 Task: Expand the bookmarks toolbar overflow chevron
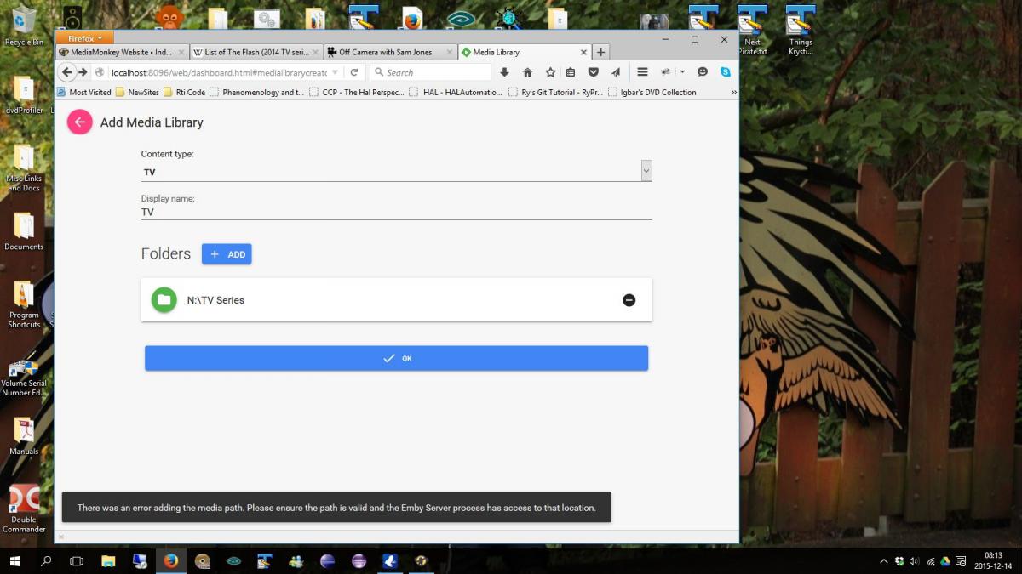734,92
